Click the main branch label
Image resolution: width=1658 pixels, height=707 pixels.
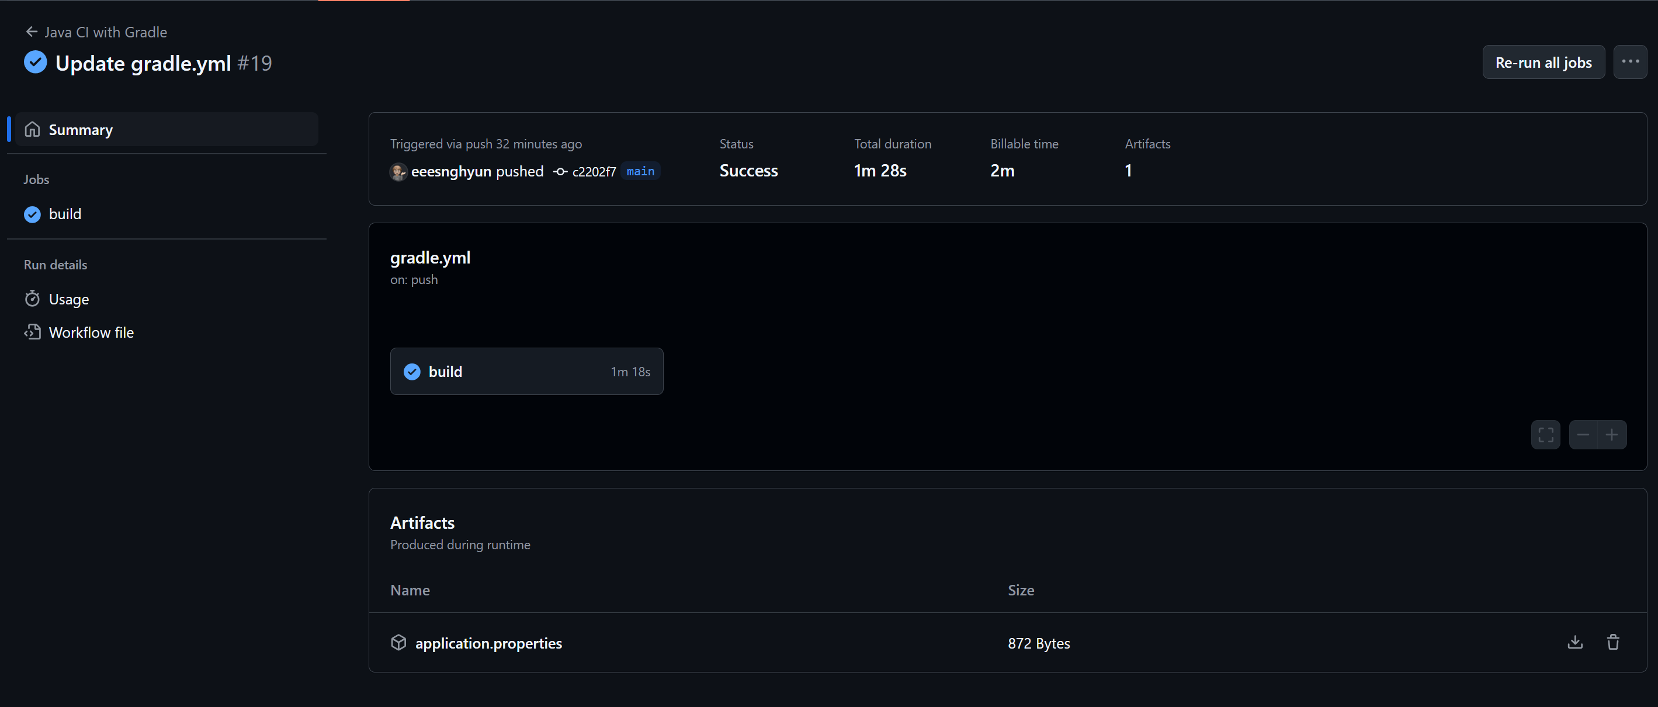[x=640, y=171]
